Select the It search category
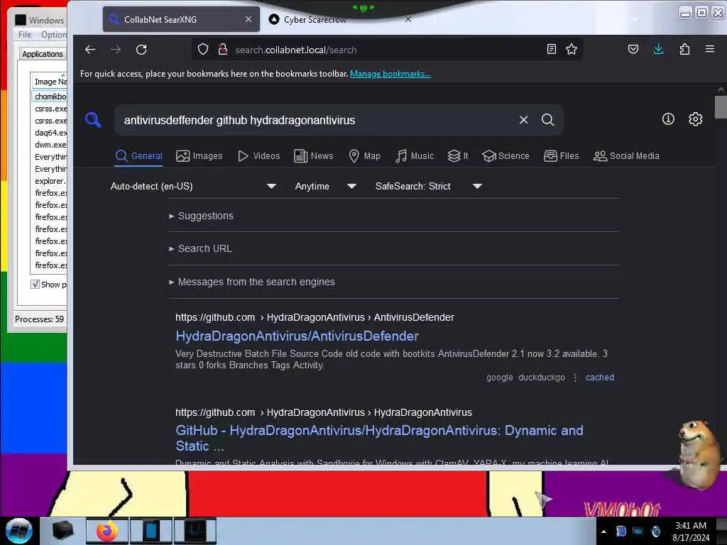727x545 pixels. pyautogui.click(x=458, y=156)
